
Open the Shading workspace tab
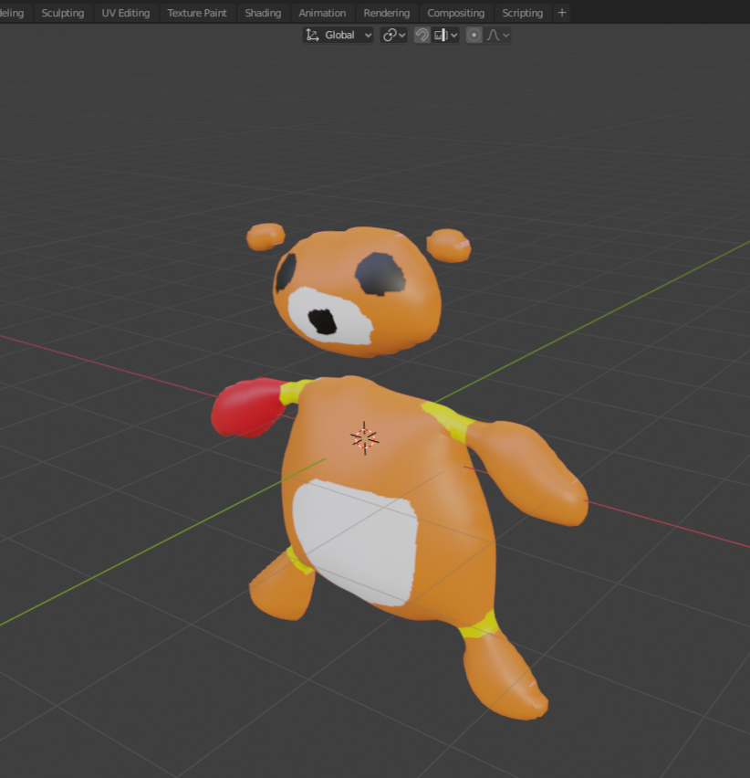[263, 13]
